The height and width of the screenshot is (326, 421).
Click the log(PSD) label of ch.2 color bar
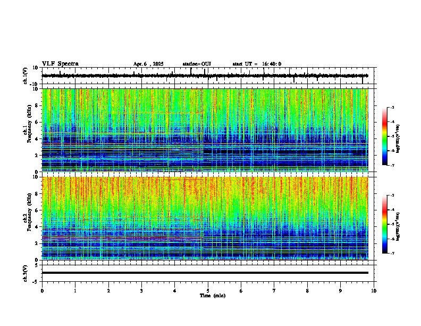pyautogui.click(x=398, y=226)
